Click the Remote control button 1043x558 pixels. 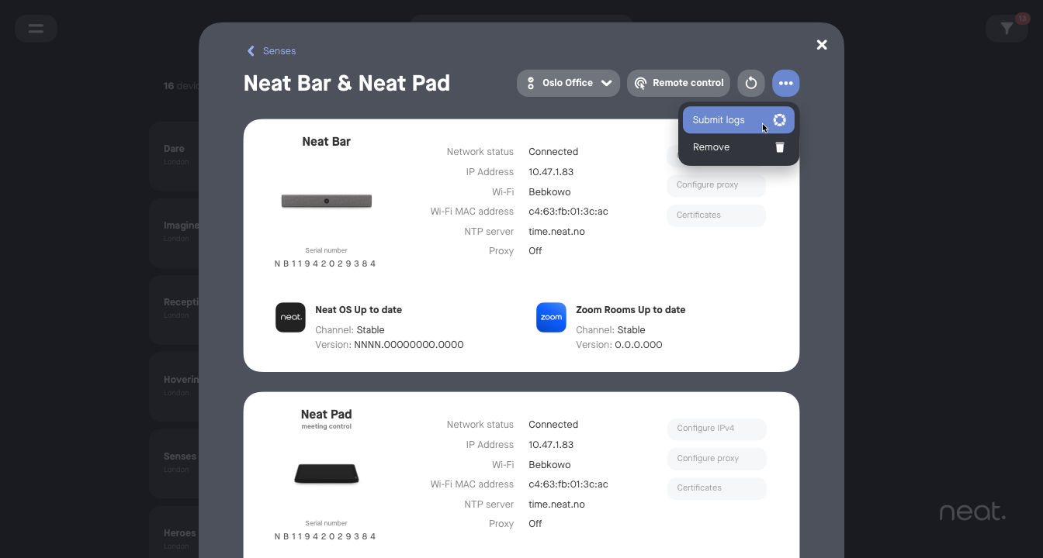point(678,83)
